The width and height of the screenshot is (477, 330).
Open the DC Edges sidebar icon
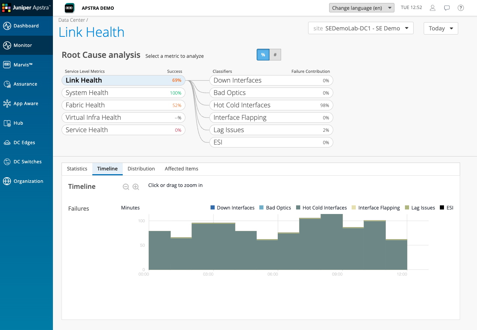pos(7,143)
